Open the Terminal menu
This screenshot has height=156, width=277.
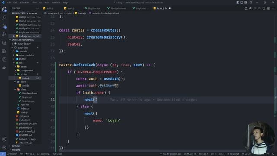[x=56, y=3]
